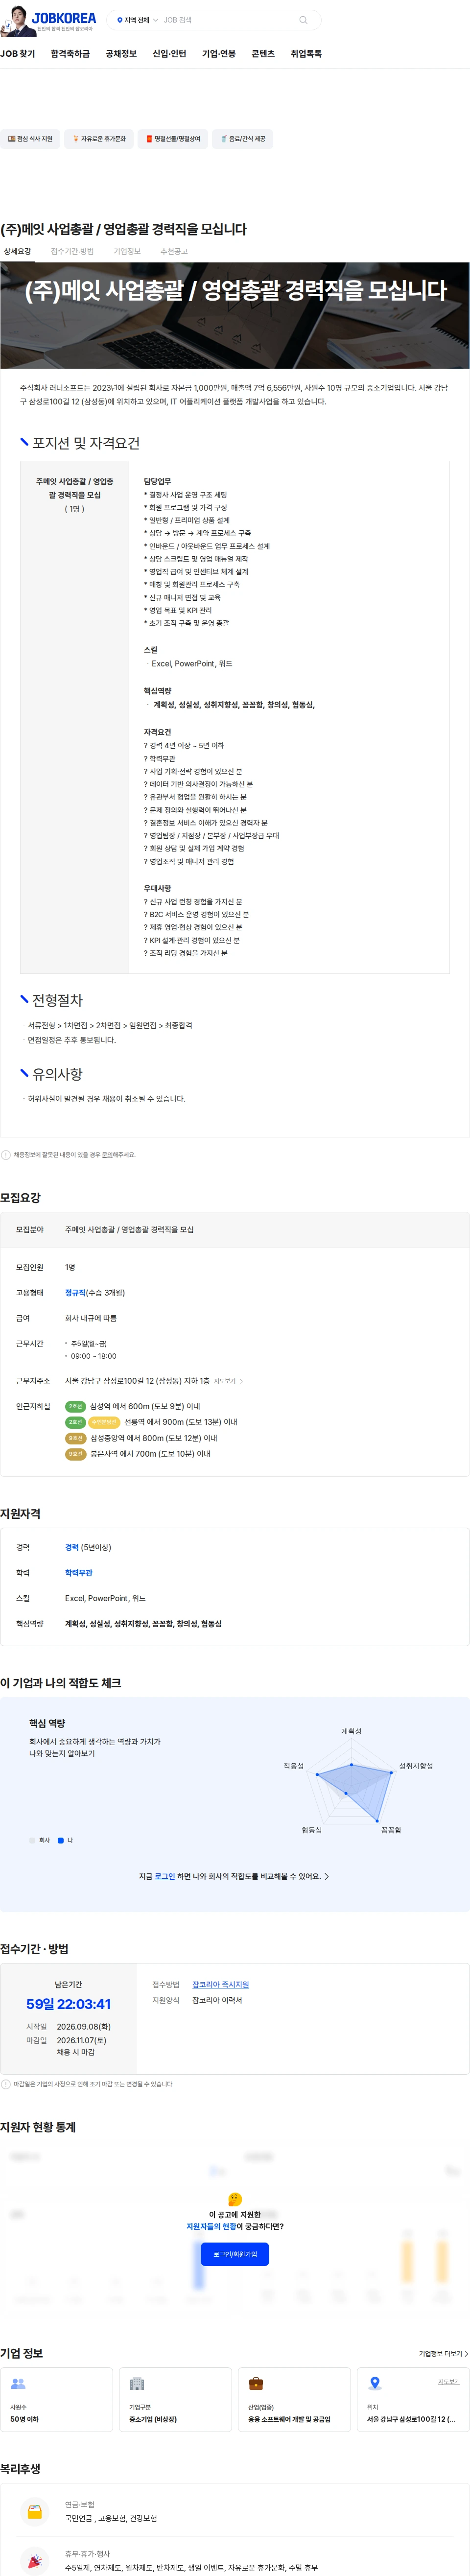Switch to the 기업정보 tab
This screenshot has height=2576, width=470.
pos(127,252)
